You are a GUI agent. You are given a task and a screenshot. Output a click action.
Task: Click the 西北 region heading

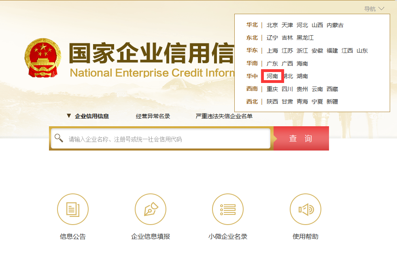(x=252, y=102)
